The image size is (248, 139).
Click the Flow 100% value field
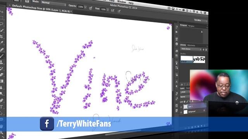103,9
